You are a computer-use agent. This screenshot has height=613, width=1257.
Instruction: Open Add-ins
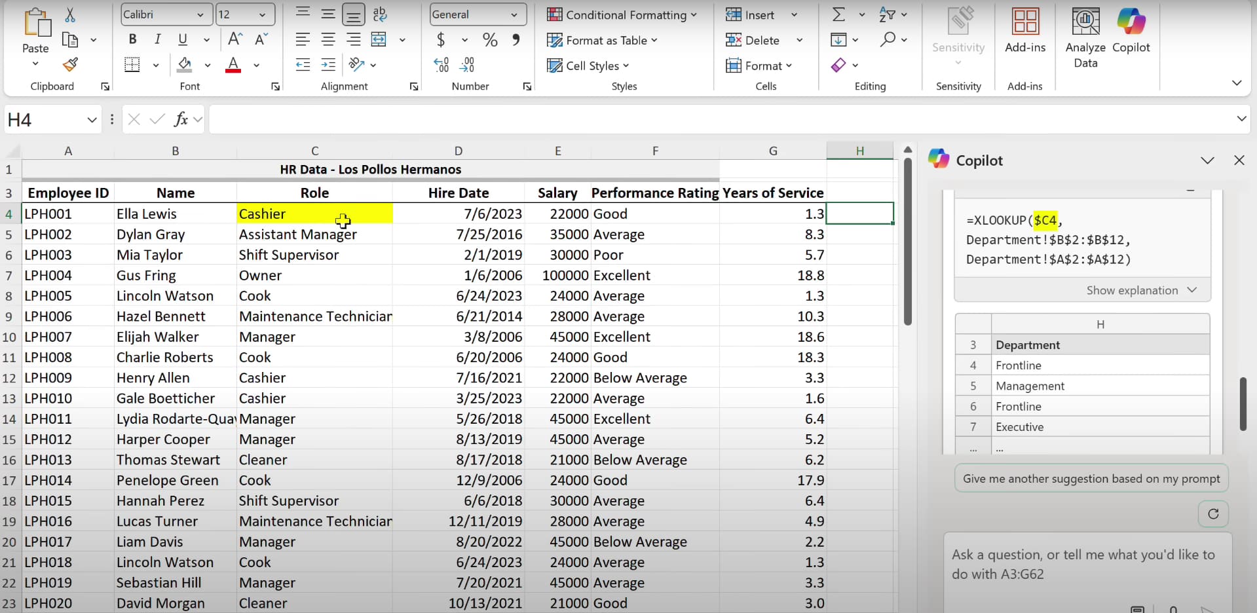[x=1025, y=31]
